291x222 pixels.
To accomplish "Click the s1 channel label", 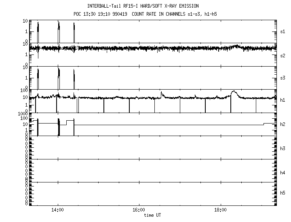I will (283, 31).
